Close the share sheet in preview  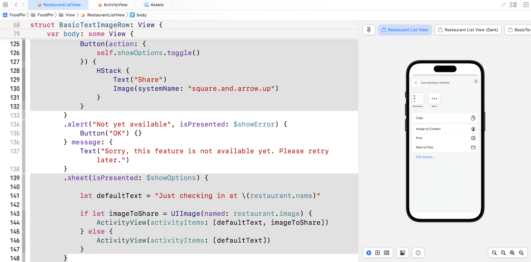click(x=476, y=81)
